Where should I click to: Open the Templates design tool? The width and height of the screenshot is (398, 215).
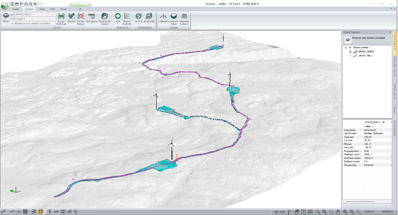(163, 18)
